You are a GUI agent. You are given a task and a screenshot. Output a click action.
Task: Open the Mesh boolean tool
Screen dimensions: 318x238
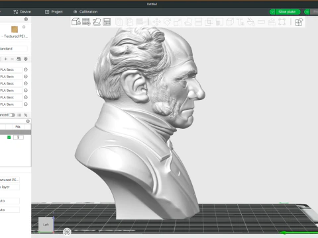[x=209, y=22]
